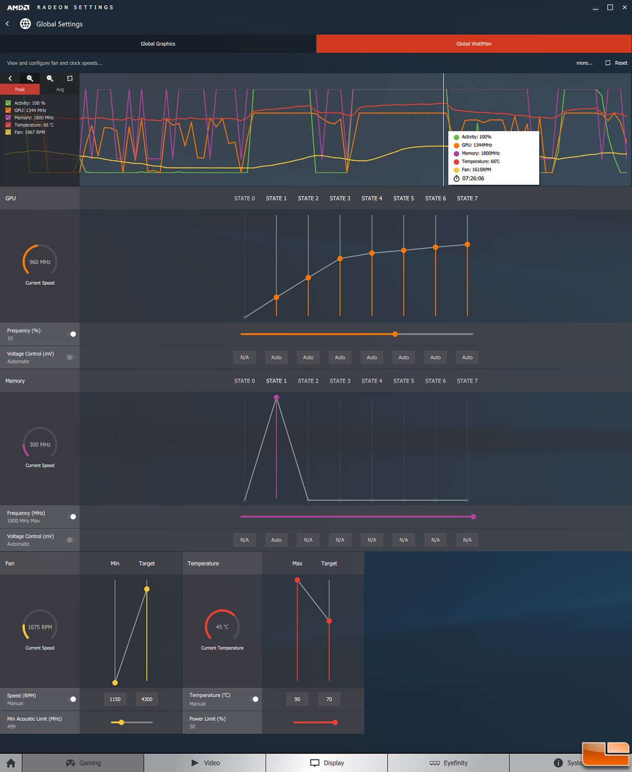Select the fan Min yellow point
The width and height of the screenshot is (632, 772).
(115, 683)
